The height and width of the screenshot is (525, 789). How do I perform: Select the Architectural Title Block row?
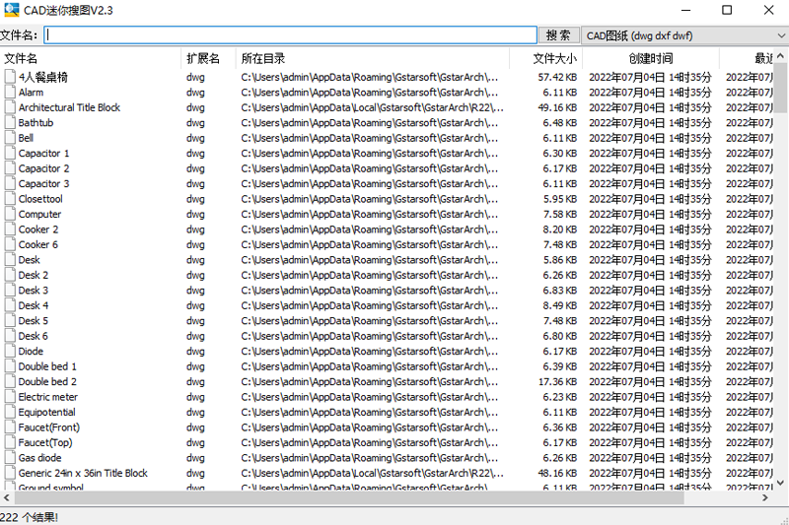(x=69, y=107)
